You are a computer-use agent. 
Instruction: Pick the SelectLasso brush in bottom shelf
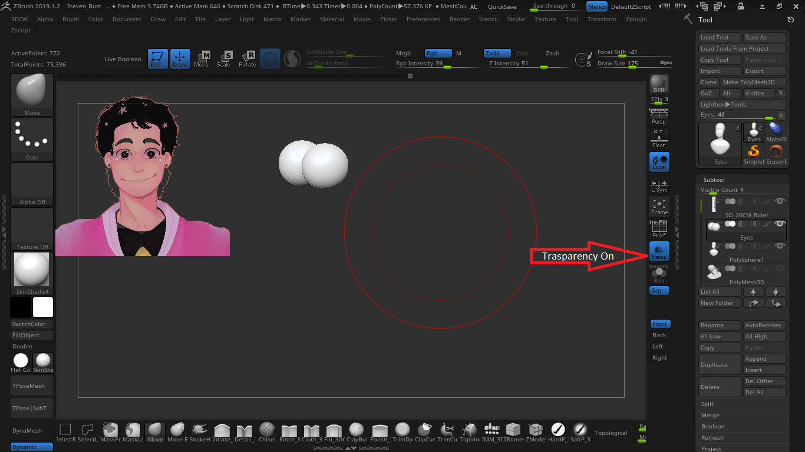(88, 432)
